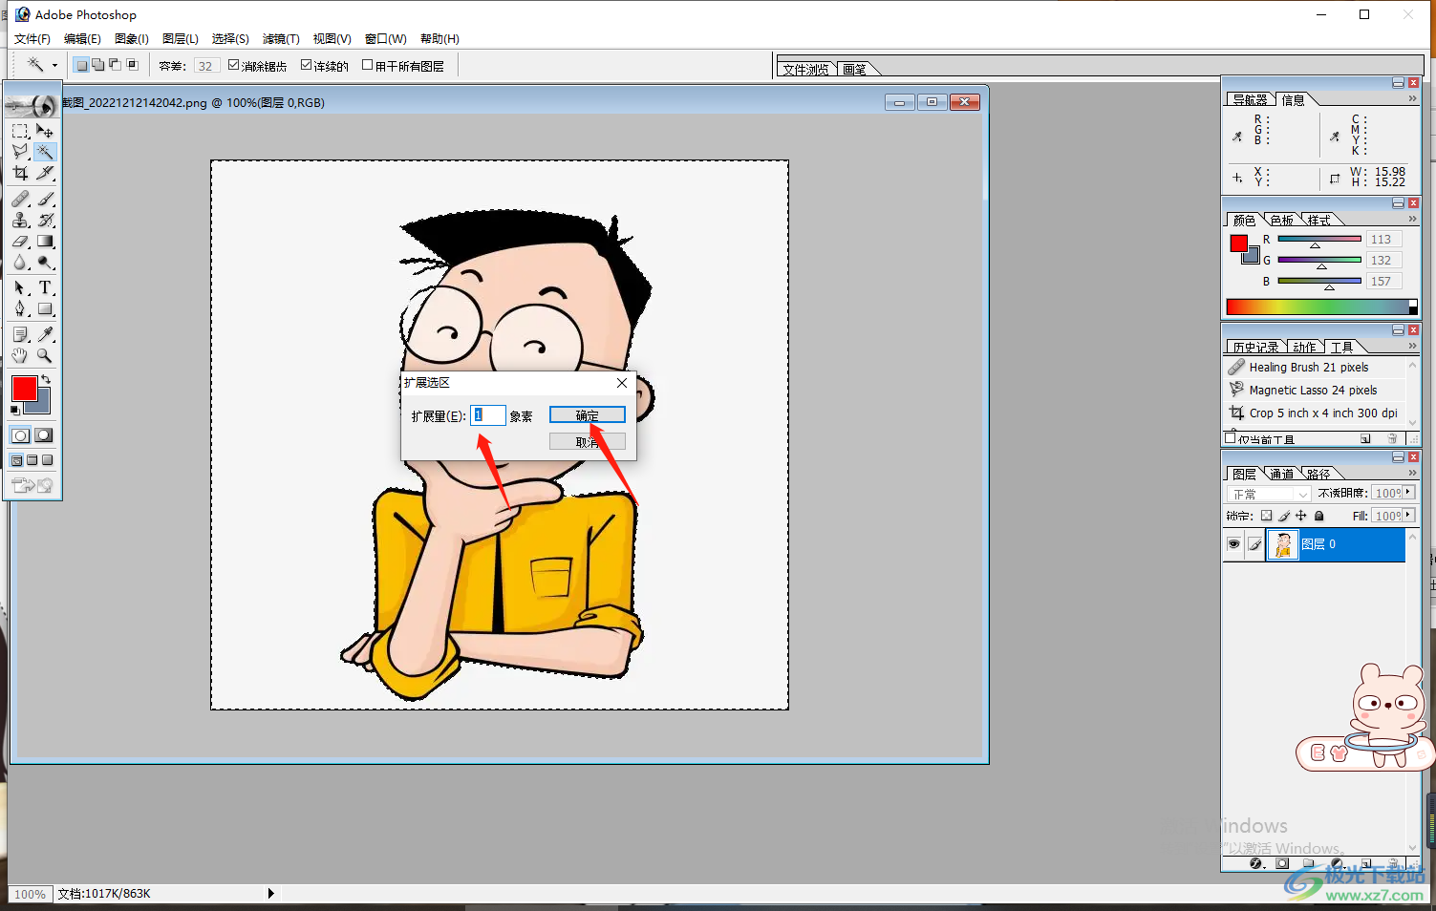Select the Pen tool
The image size is (1436, 911).
(20, 308)
